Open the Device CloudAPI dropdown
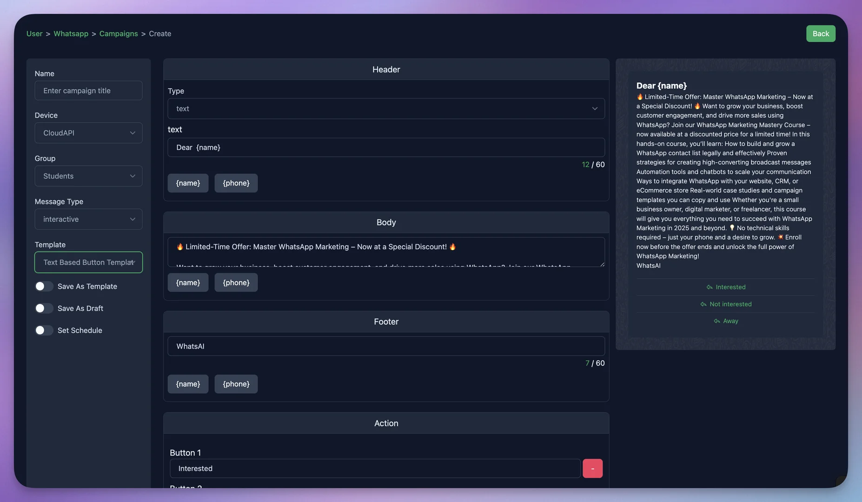This screenshot has width=862, height=502. coord(88,133)
